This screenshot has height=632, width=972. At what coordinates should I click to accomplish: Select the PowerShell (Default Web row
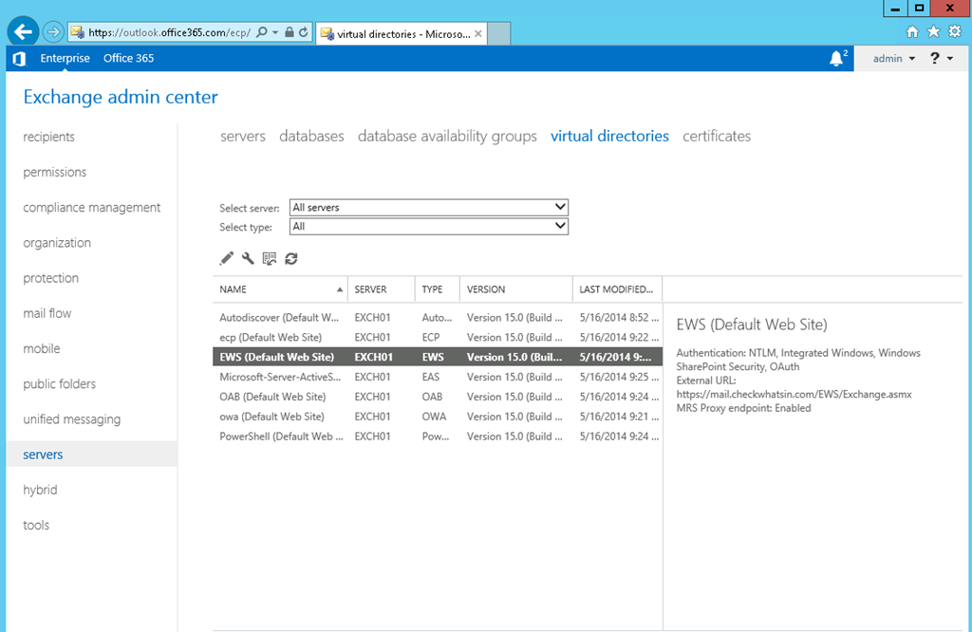438,437
